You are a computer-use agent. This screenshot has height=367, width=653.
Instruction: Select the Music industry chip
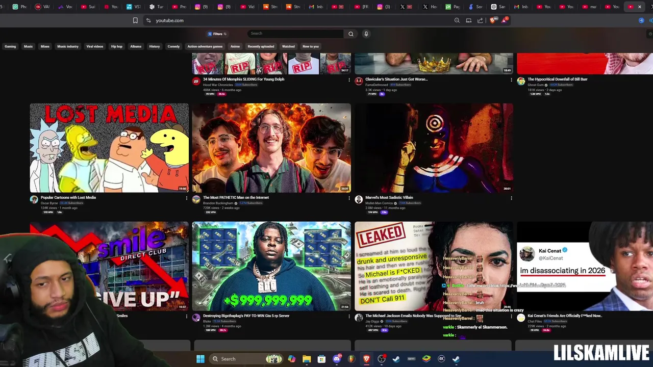[68, 46]
